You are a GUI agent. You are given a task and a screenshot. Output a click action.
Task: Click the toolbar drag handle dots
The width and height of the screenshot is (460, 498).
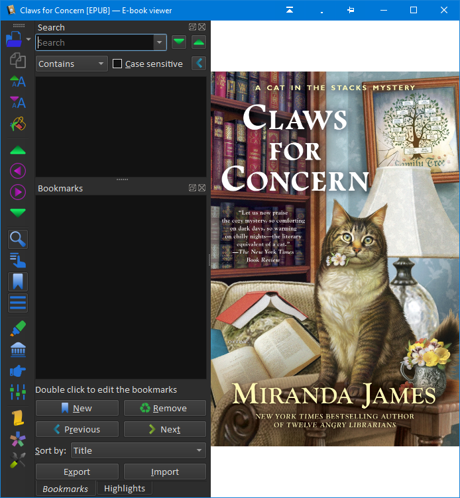(19, 25)
